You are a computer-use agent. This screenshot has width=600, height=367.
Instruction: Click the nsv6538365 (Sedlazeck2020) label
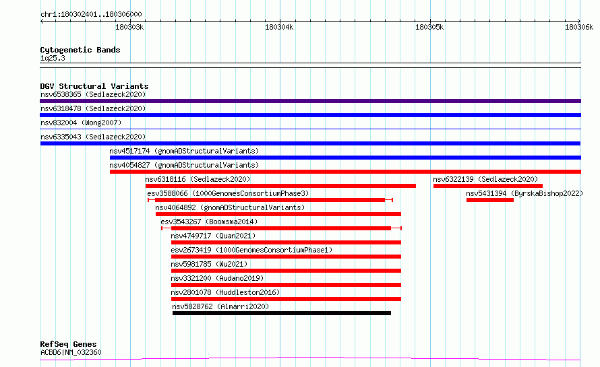[x=93, y=94]
